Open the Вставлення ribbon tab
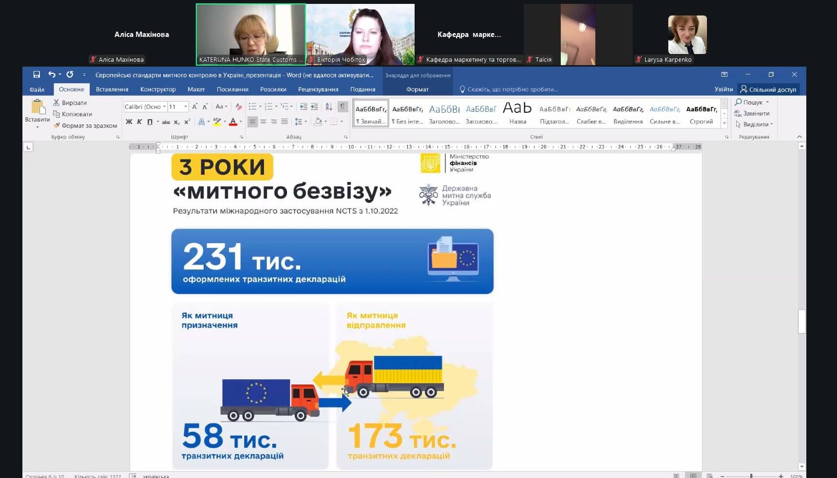The image size is (837, 478). coord(112,89)
